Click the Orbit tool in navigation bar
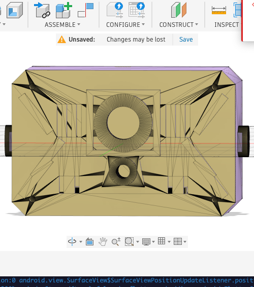The height and width of the screenshot is (287, 254). 72,241
